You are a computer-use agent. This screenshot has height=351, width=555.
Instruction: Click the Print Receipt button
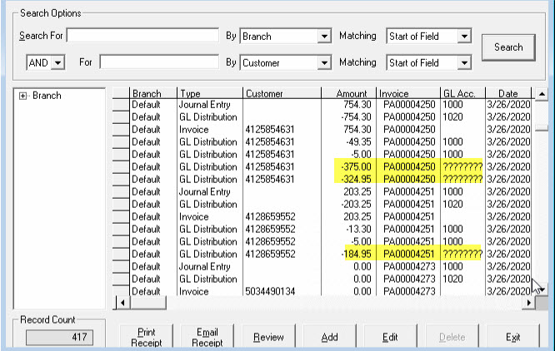(x=147, y=337)
